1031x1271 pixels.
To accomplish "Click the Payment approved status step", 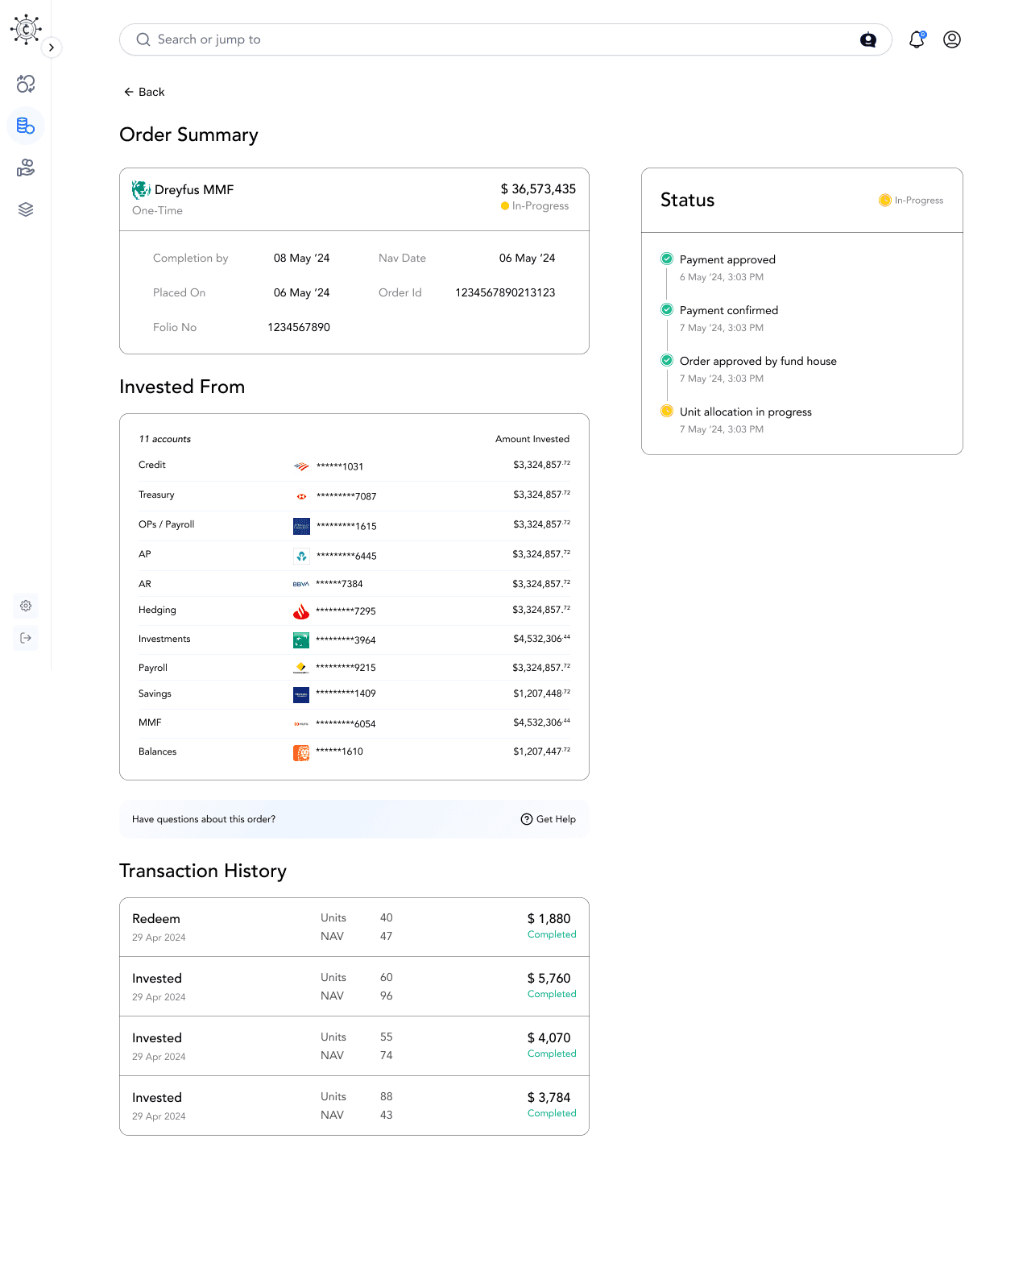I will pos(727,259).
